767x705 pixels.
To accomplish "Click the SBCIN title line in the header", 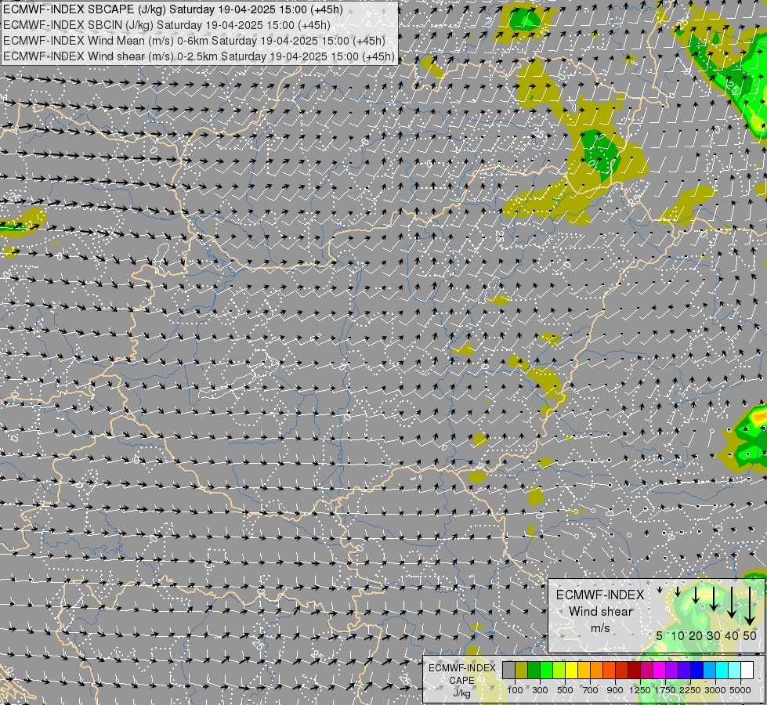I will click(x=167, y=25).
